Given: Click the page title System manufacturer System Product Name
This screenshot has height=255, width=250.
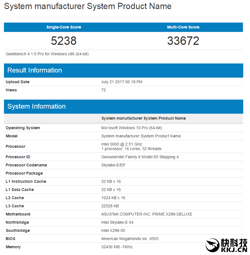Looking at the screenshot, I should click(88, 6).
